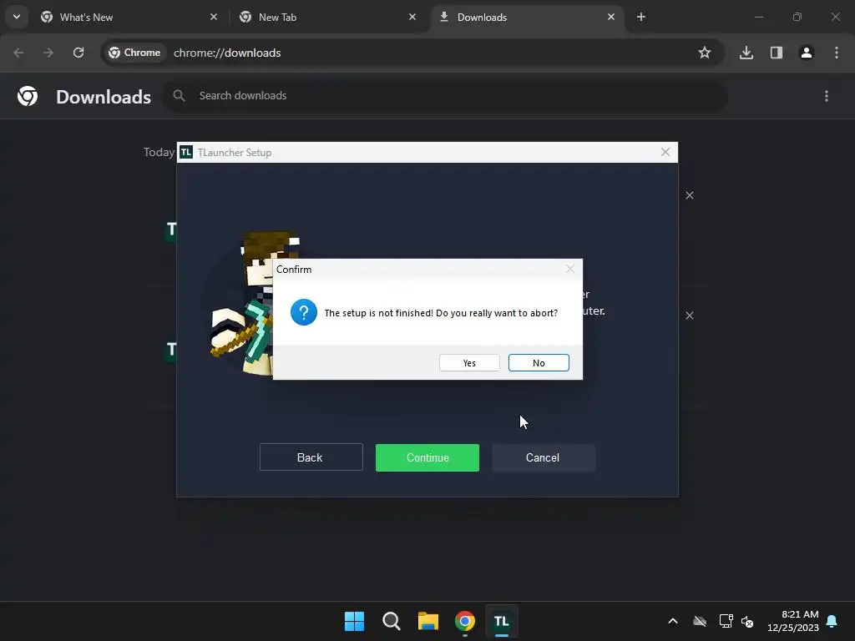Click the Chrome logo beside Downloads
Viewport: 855px width, 641px height.
point(28,97)
